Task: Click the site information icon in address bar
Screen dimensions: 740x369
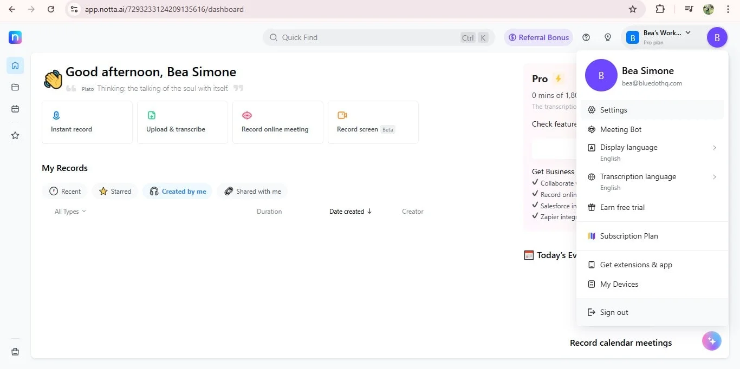Action: (75, 9)
